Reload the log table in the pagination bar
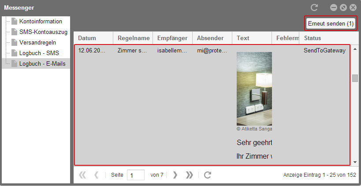Screen dimensions: 361x186 [208, 175]
